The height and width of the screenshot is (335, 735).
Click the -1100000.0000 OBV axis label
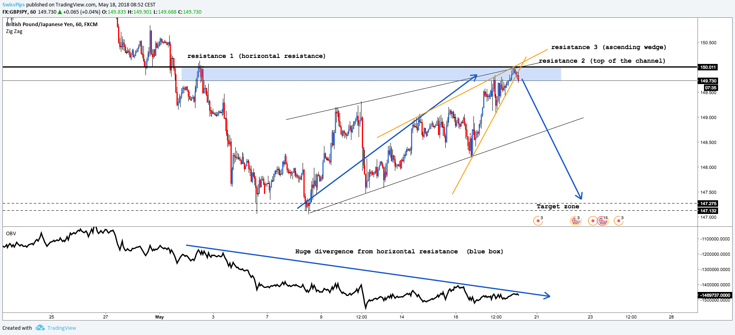715,239
